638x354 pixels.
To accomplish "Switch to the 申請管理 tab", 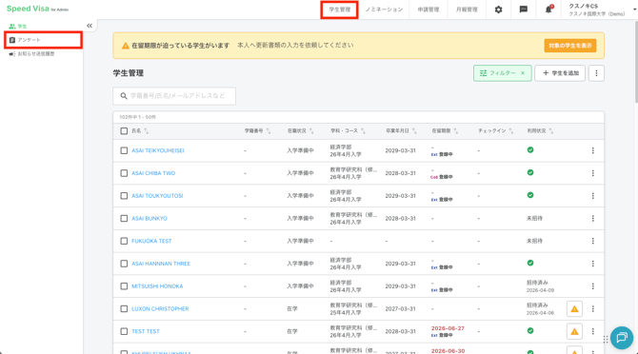I will pos(429,10).
